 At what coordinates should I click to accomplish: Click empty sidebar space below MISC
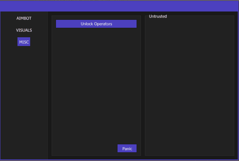(x=24, y=99)
